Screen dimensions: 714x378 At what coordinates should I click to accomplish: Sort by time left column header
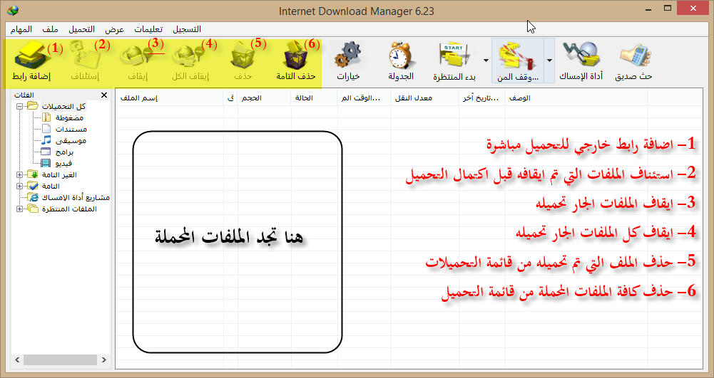point(364,98)
